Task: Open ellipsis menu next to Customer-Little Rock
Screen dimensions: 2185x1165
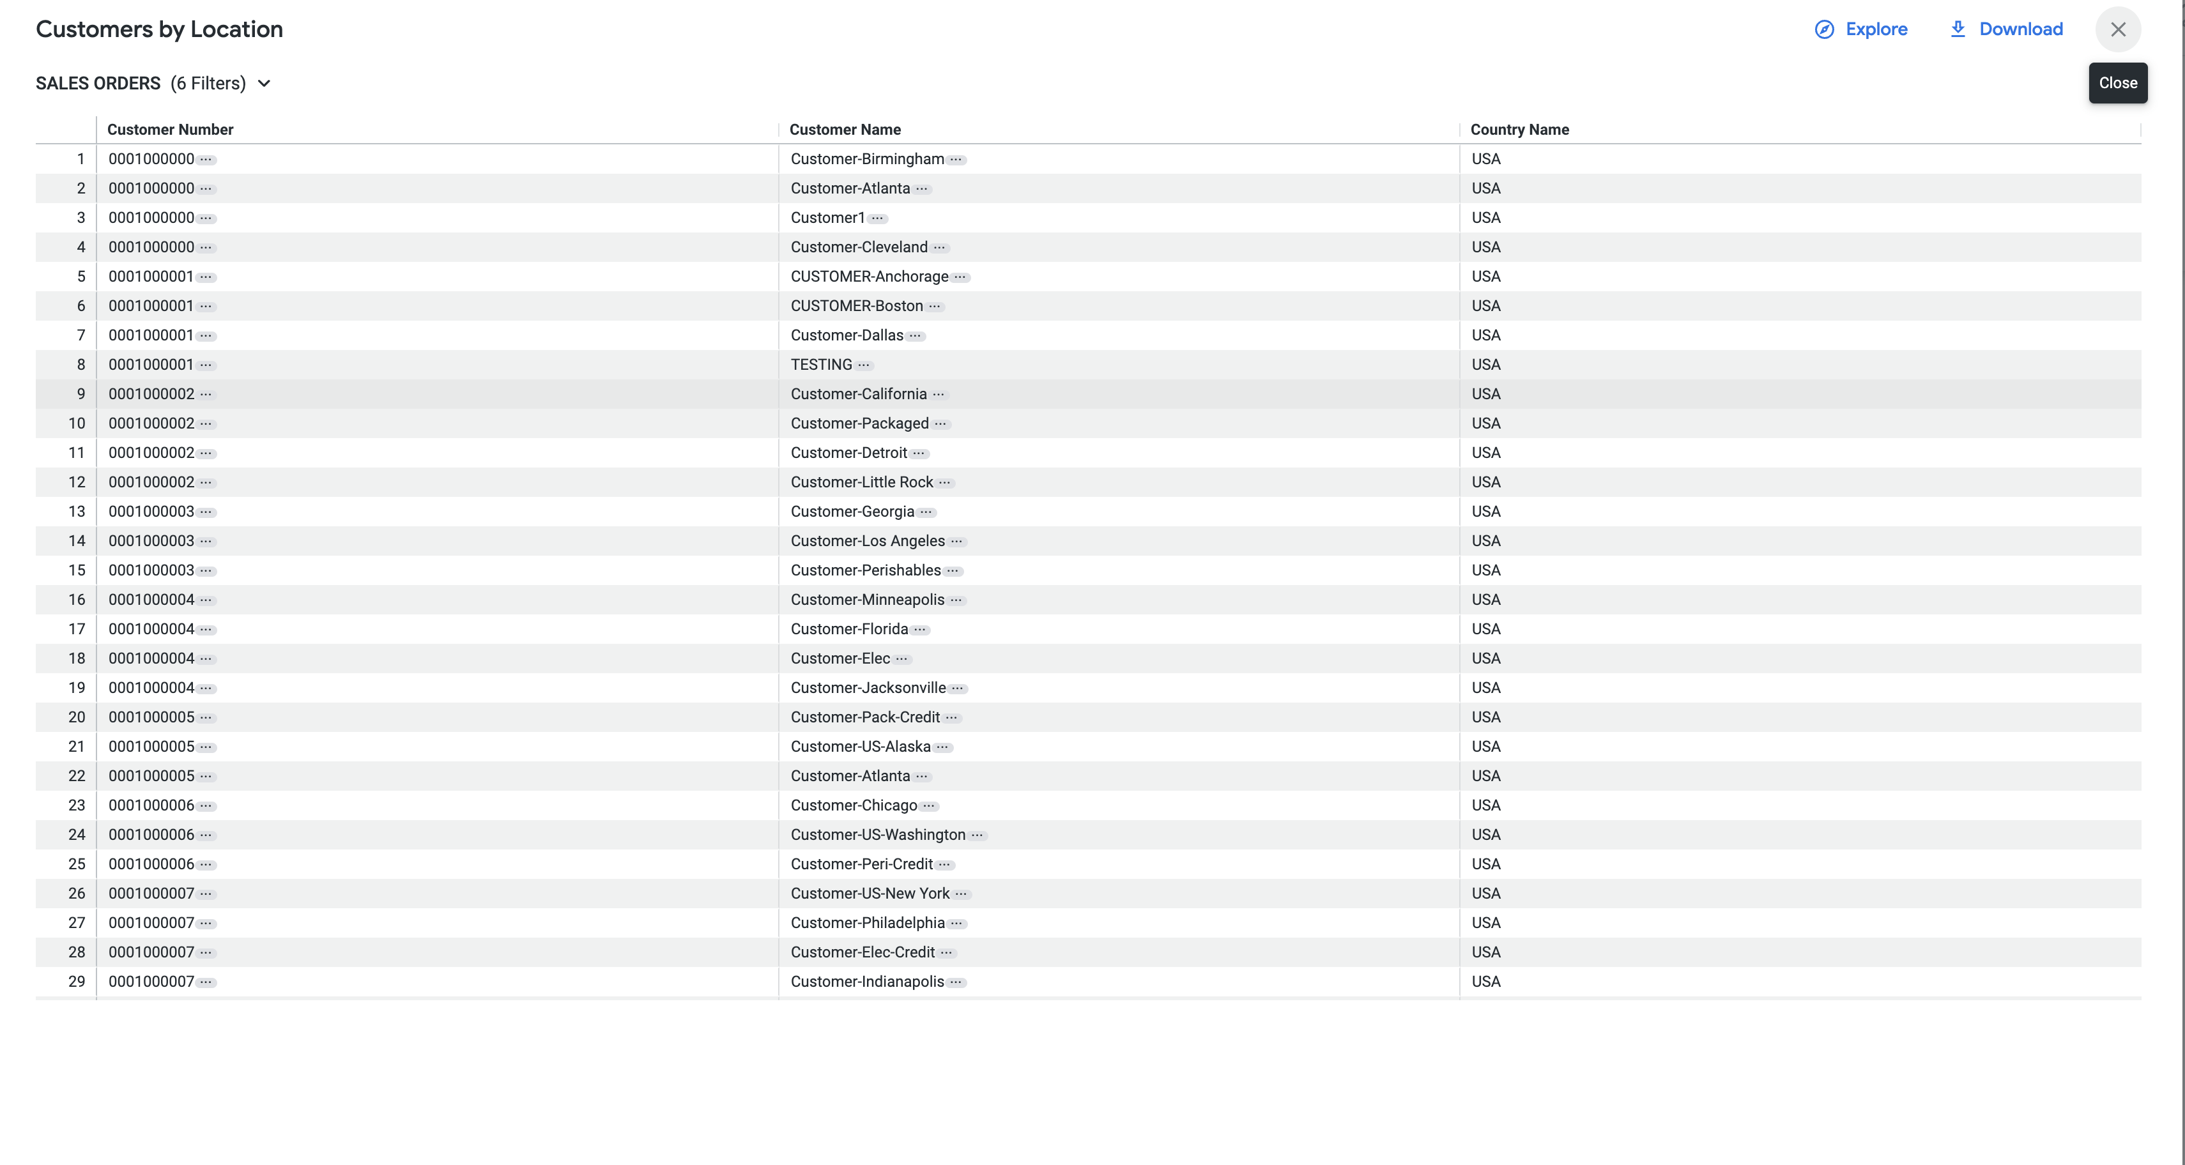Action: [x=945, y=482]
